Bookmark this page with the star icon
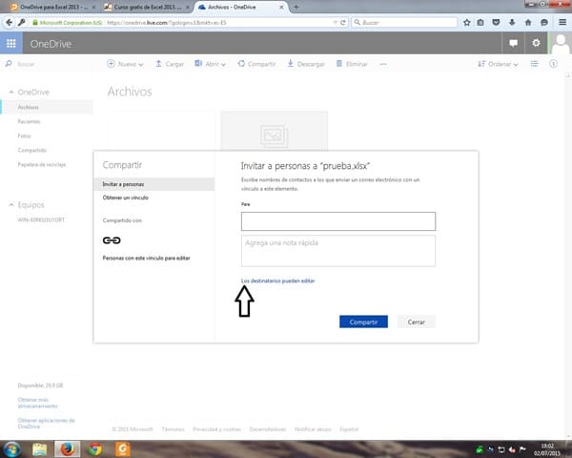Screen dimensions: 572x458 click(x=466, y=22)
